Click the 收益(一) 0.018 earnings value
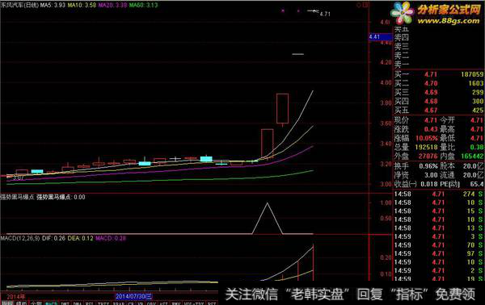Viewport: 485px width, 305px height. coord(429,184)
